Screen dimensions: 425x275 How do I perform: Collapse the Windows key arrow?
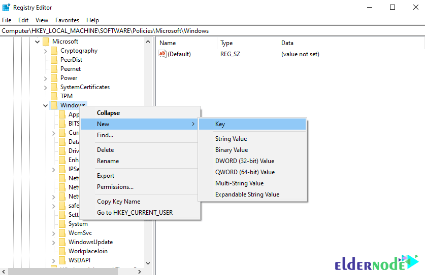coord(46,105)
